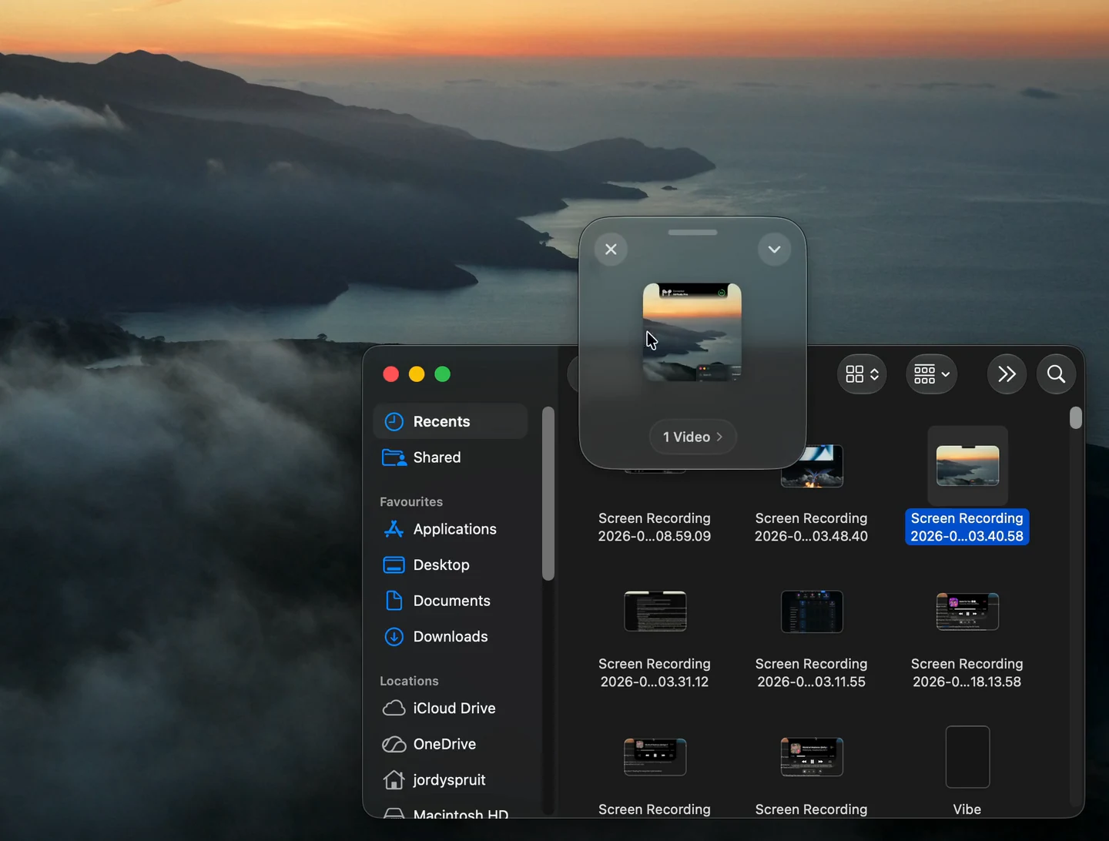Open the 1 Video item list
1109x841 pixels.
click(x=692, y=437)
